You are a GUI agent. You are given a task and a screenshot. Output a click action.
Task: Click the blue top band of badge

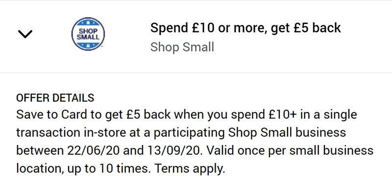click(88, 24)
